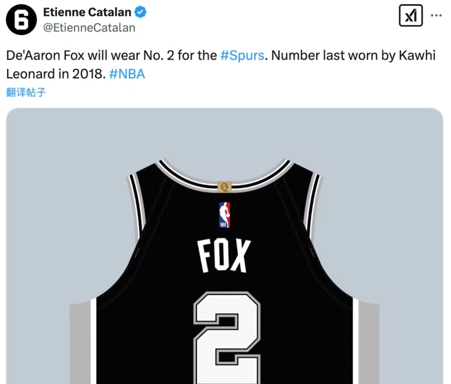Click the FOX name on the jersey
Viewport: 451px width, 384px height.
224,256
